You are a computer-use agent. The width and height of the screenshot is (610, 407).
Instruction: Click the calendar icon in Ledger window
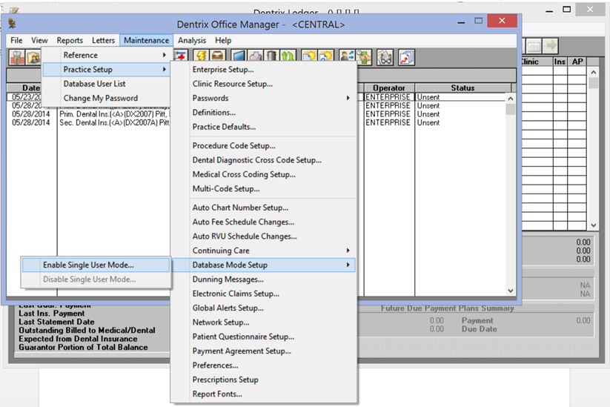tap(534, 46)
